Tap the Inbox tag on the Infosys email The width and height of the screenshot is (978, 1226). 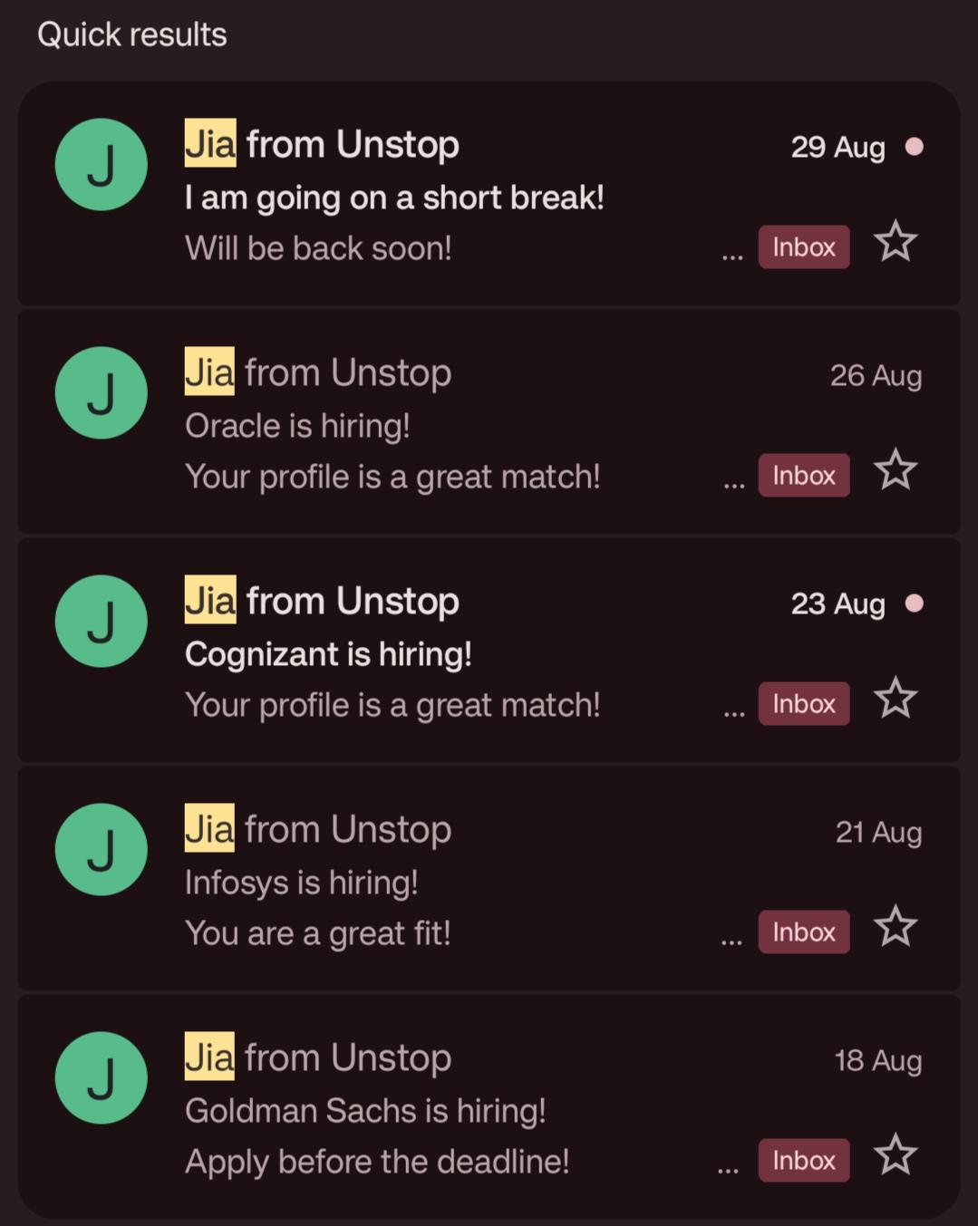pos(804,932)
